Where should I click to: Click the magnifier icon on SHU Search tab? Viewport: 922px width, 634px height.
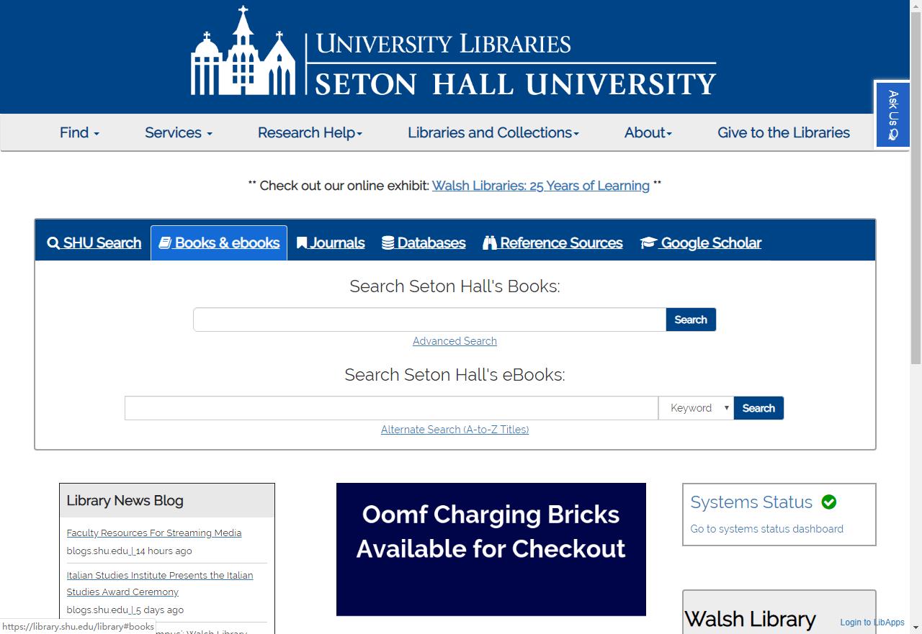pos(53,243)
